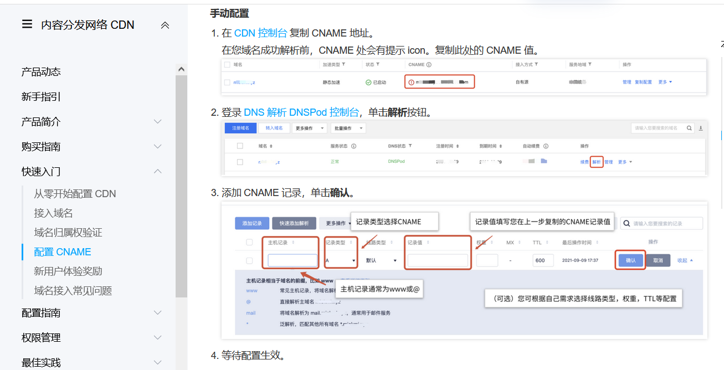Tick the header checkbox beside 域名 in CDN table
The width and height of the screenshot is (724, 370).
click(x=227, y=65)
